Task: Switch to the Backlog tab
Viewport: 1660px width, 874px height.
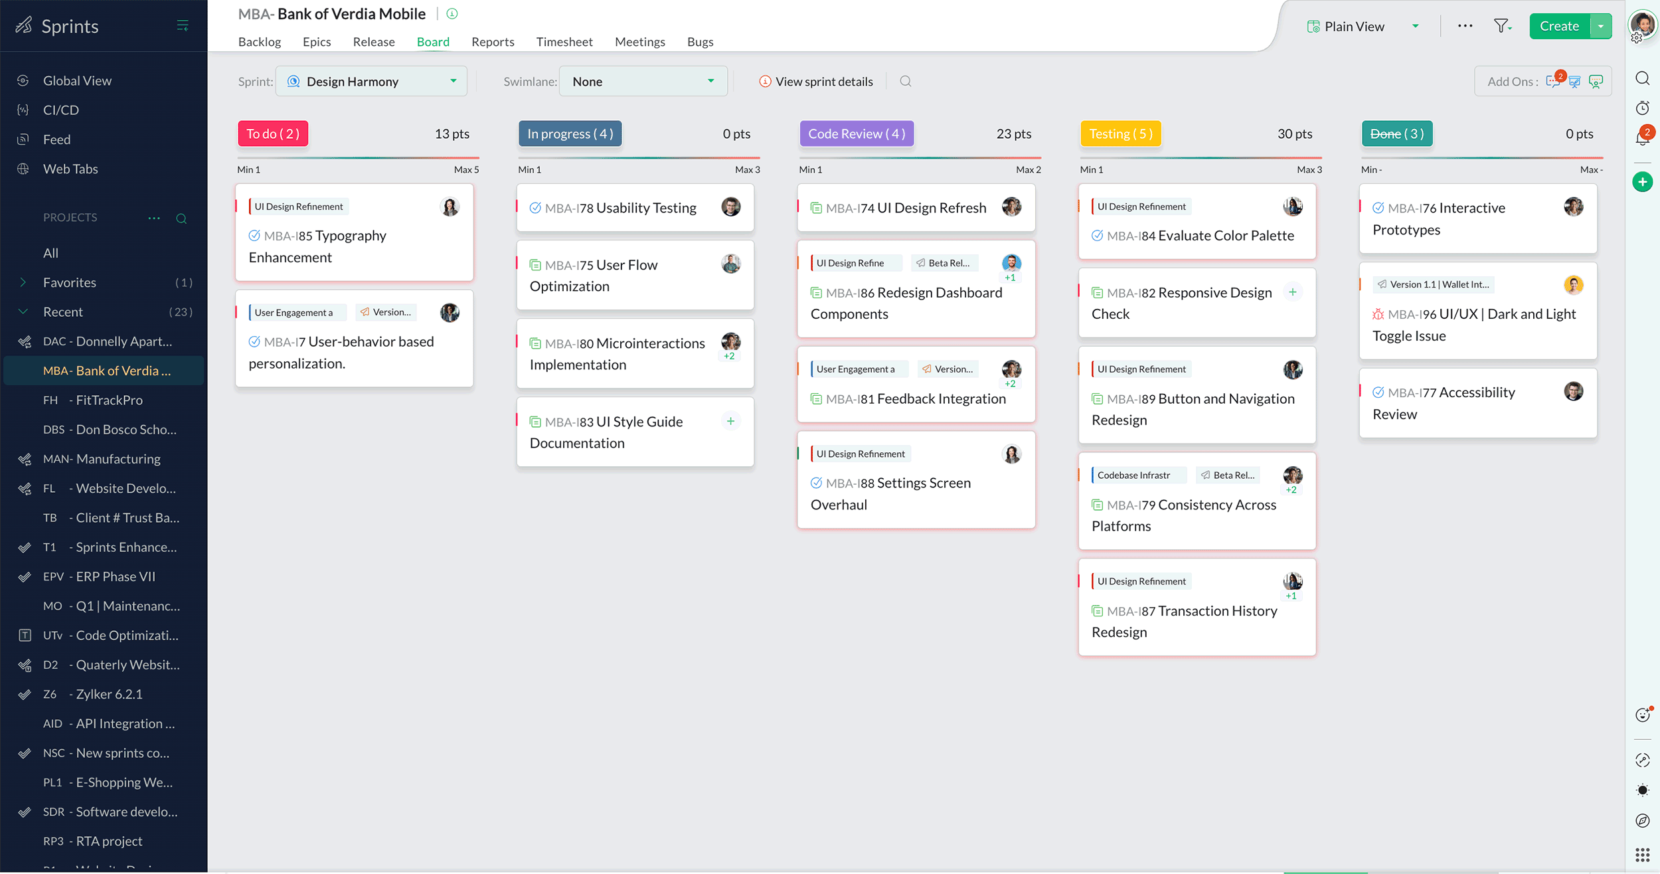Action: point(259,42)
